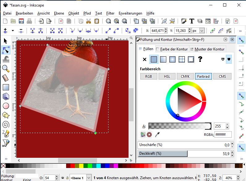Select the node editing tool
The width and height of the screenshot is (246, 181).
6,50
